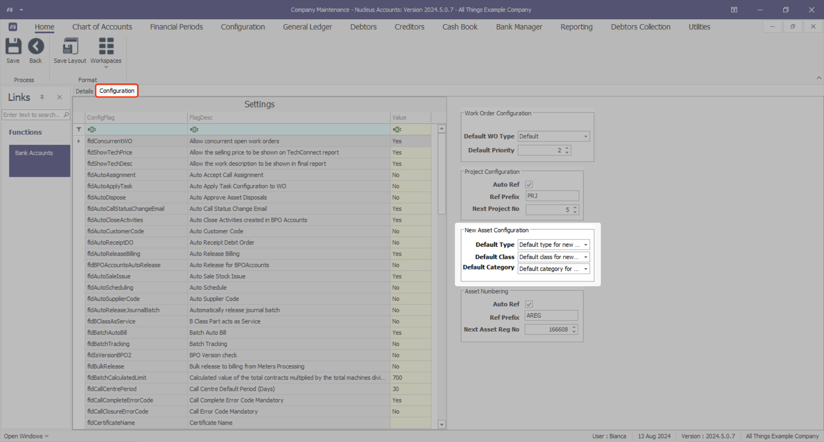
Task: Click the Asset Ref Prefix field AREG
Action: coord(551,316)
